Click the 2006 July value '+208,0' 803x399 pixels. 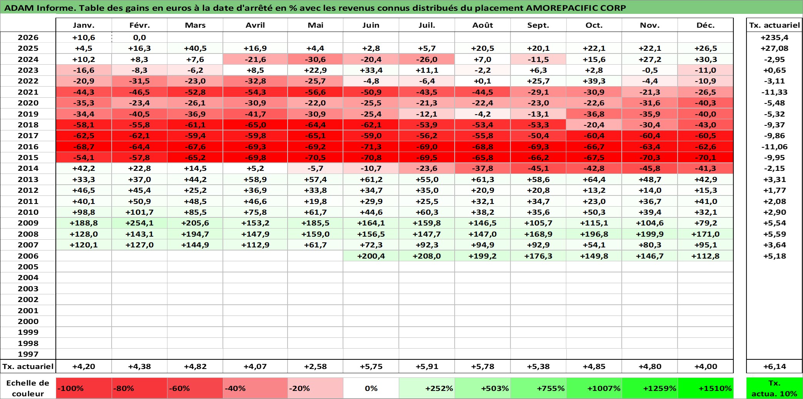tap(427, 256)
